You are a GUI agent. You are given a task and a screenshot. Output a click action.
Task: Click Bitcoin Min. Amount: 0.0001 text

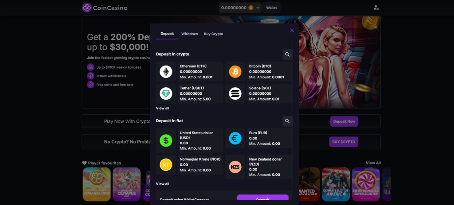tap(266, 77)
